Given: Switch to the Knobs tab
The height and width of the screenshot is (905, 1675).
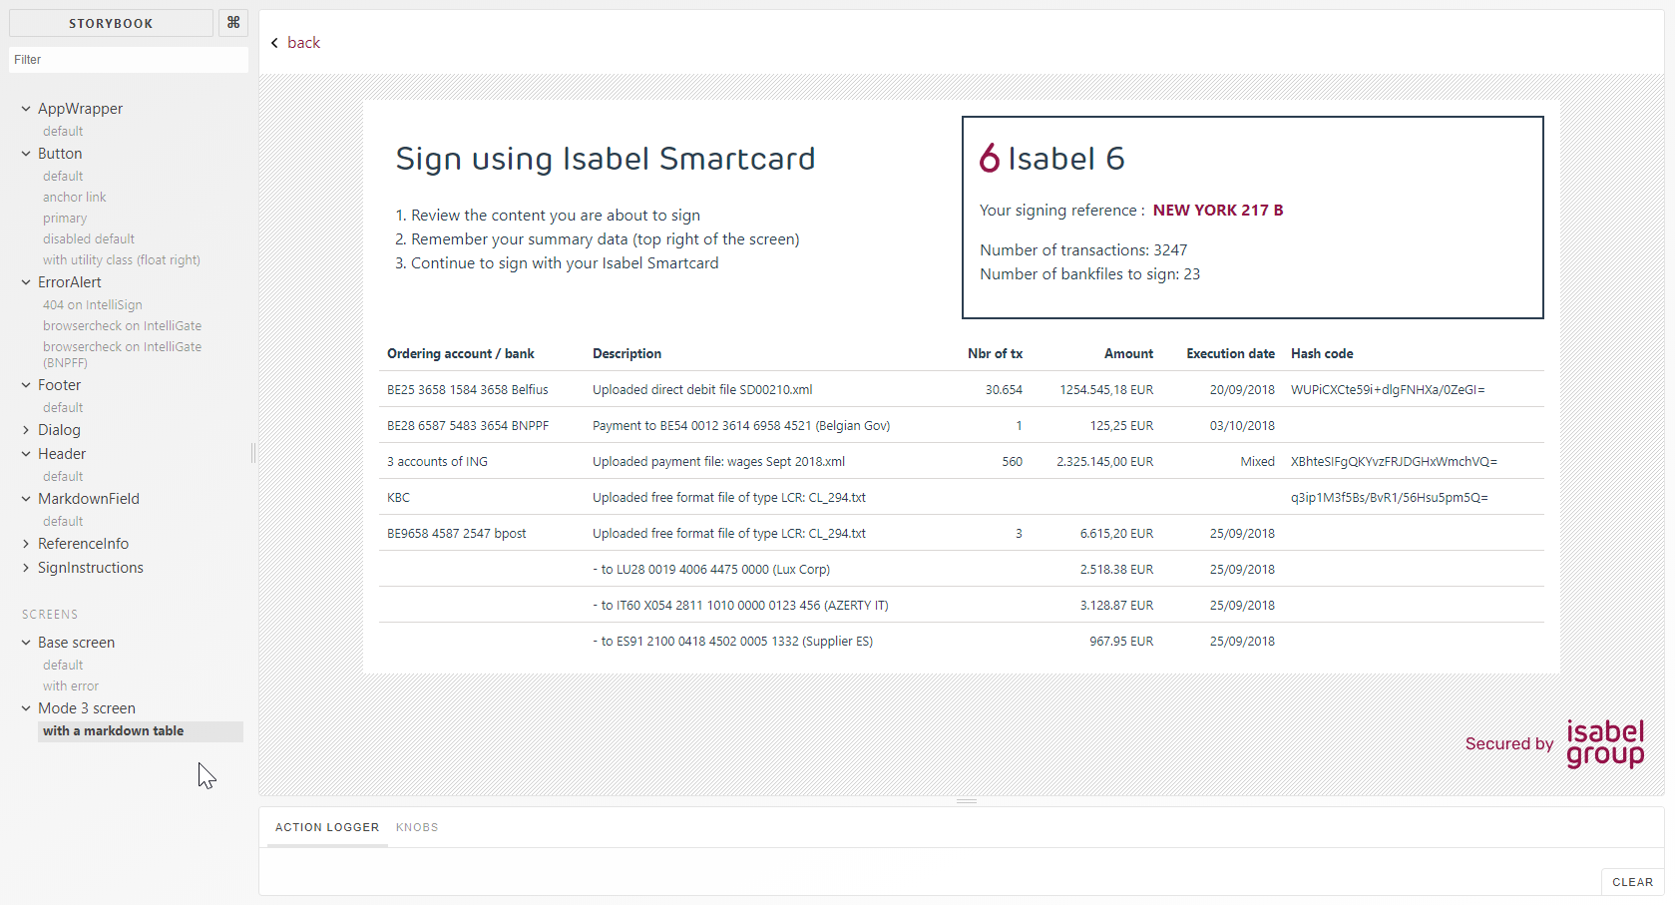Looking at the screenshot, I should click(417, 827).
